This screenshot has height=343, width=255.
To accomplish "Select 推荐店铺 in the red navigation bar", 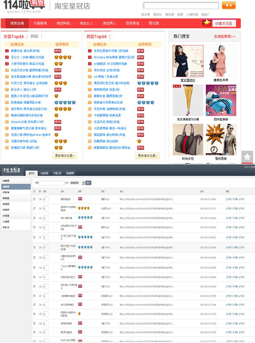I will click(x=17, y=23).
